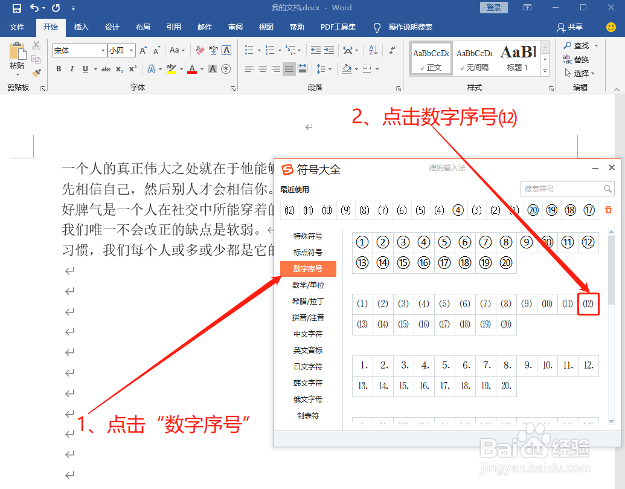Click the 登录 sign-in button
This screenshot has height=489, width=625.
pyautogui.click(x=493, y=8)
